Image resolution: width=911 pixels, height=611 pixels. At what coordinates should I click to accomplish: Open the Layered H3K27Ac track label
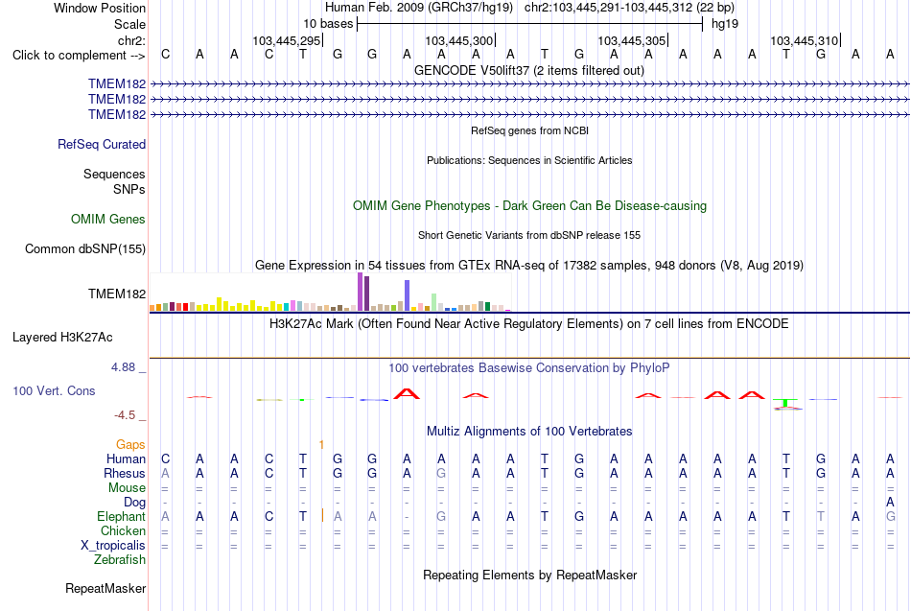tap(62, 338)
